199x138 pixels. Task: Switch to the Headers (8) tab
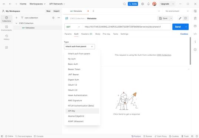[x=87, y=34]
